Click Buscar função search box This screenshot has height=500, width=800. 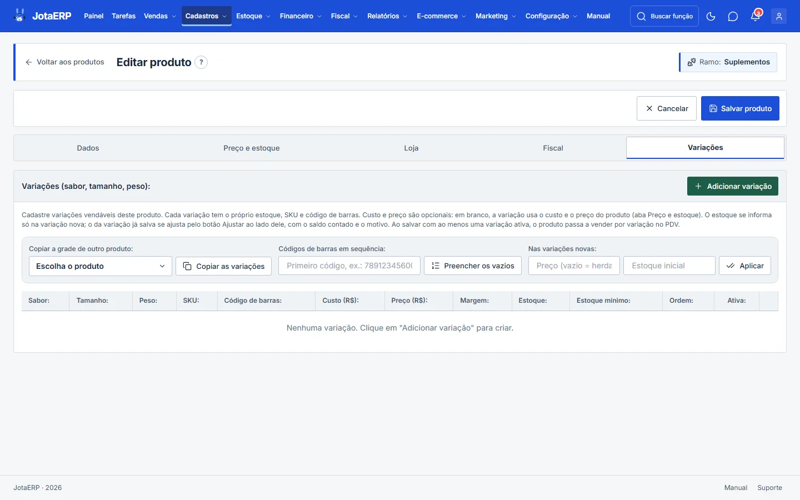664,16
